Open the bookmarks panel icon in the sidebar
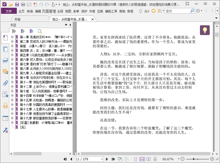 coord(5,38)
